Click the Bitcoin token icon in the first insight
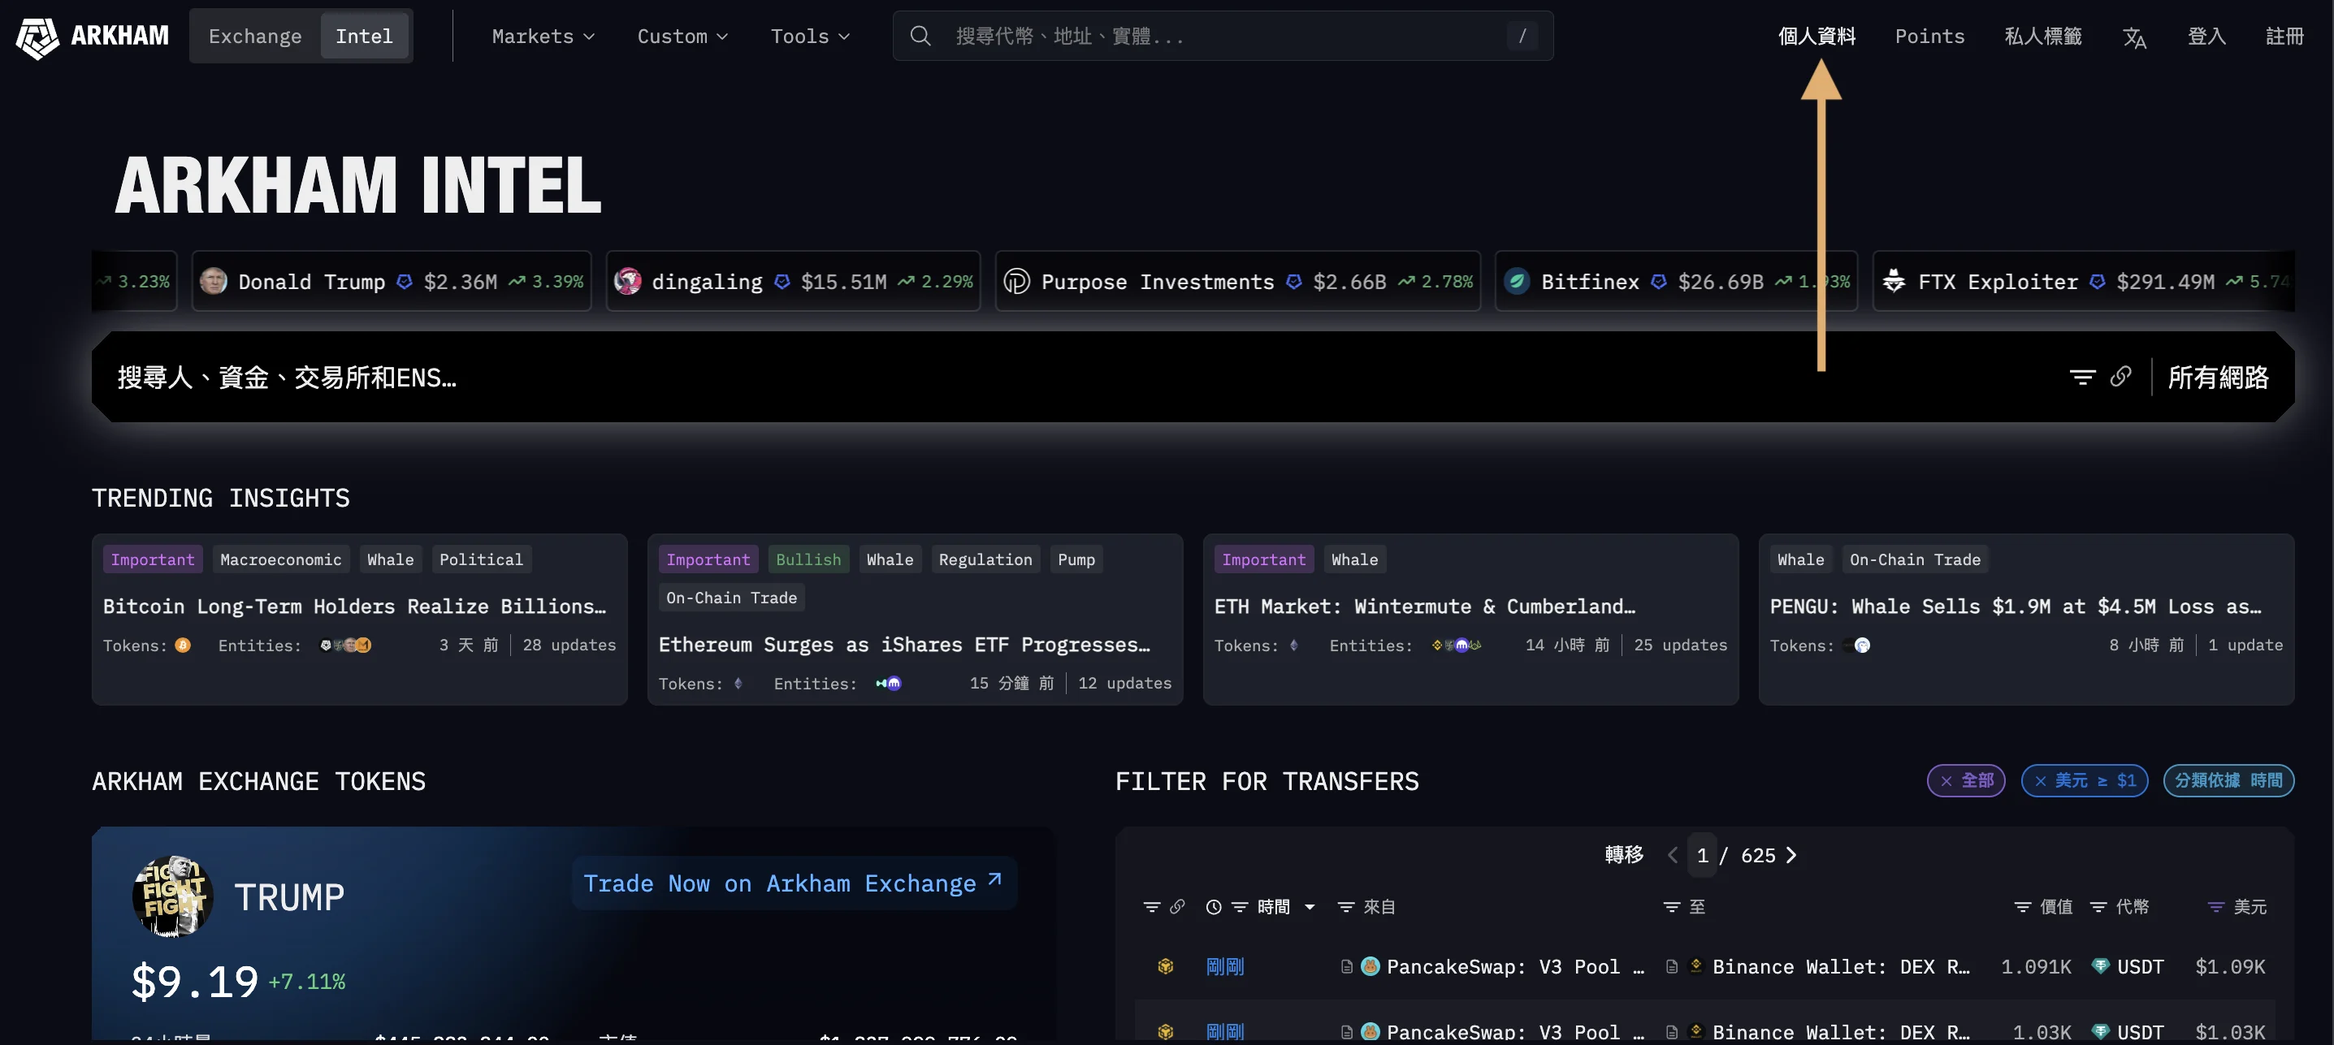Screen dimensions: 2334x1045 coord(183,646)
